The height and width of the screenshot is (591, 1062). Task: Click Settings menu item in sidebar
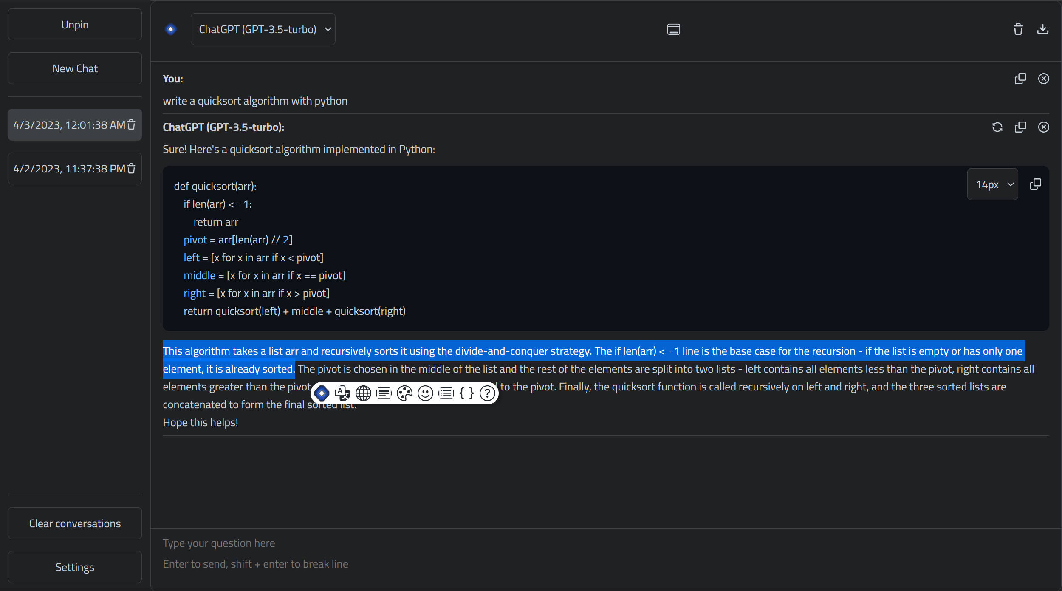[x=74, y=567]
